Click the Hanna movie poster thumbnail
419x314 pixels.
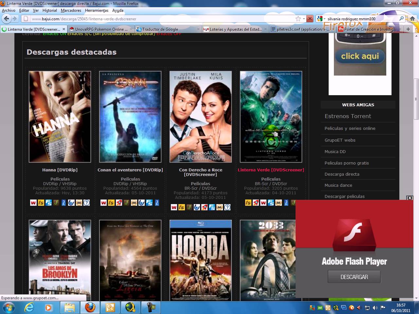click(60, 117)
